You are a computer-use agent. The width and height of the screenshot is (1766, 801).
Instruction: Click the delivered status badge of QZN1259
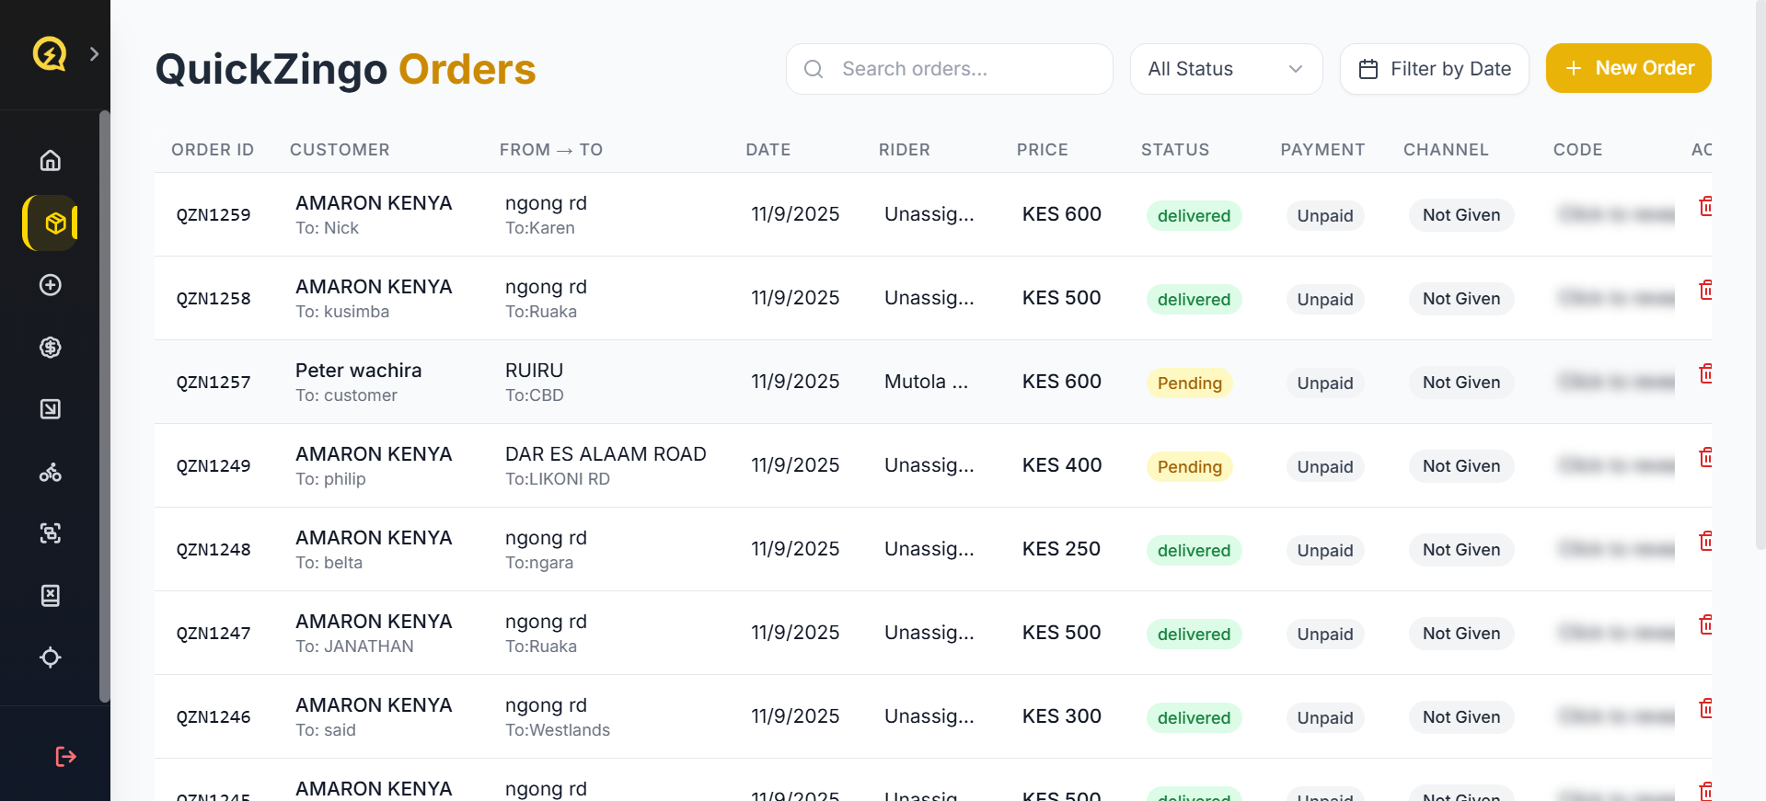[x=1194, y=215]
